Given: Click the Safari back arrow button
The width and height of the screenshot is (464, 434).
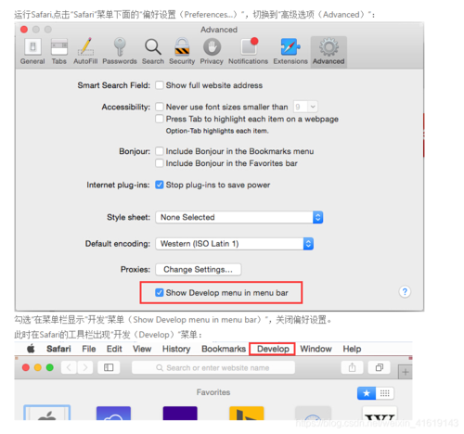Looking at the screenshot, I should [69, 367].
